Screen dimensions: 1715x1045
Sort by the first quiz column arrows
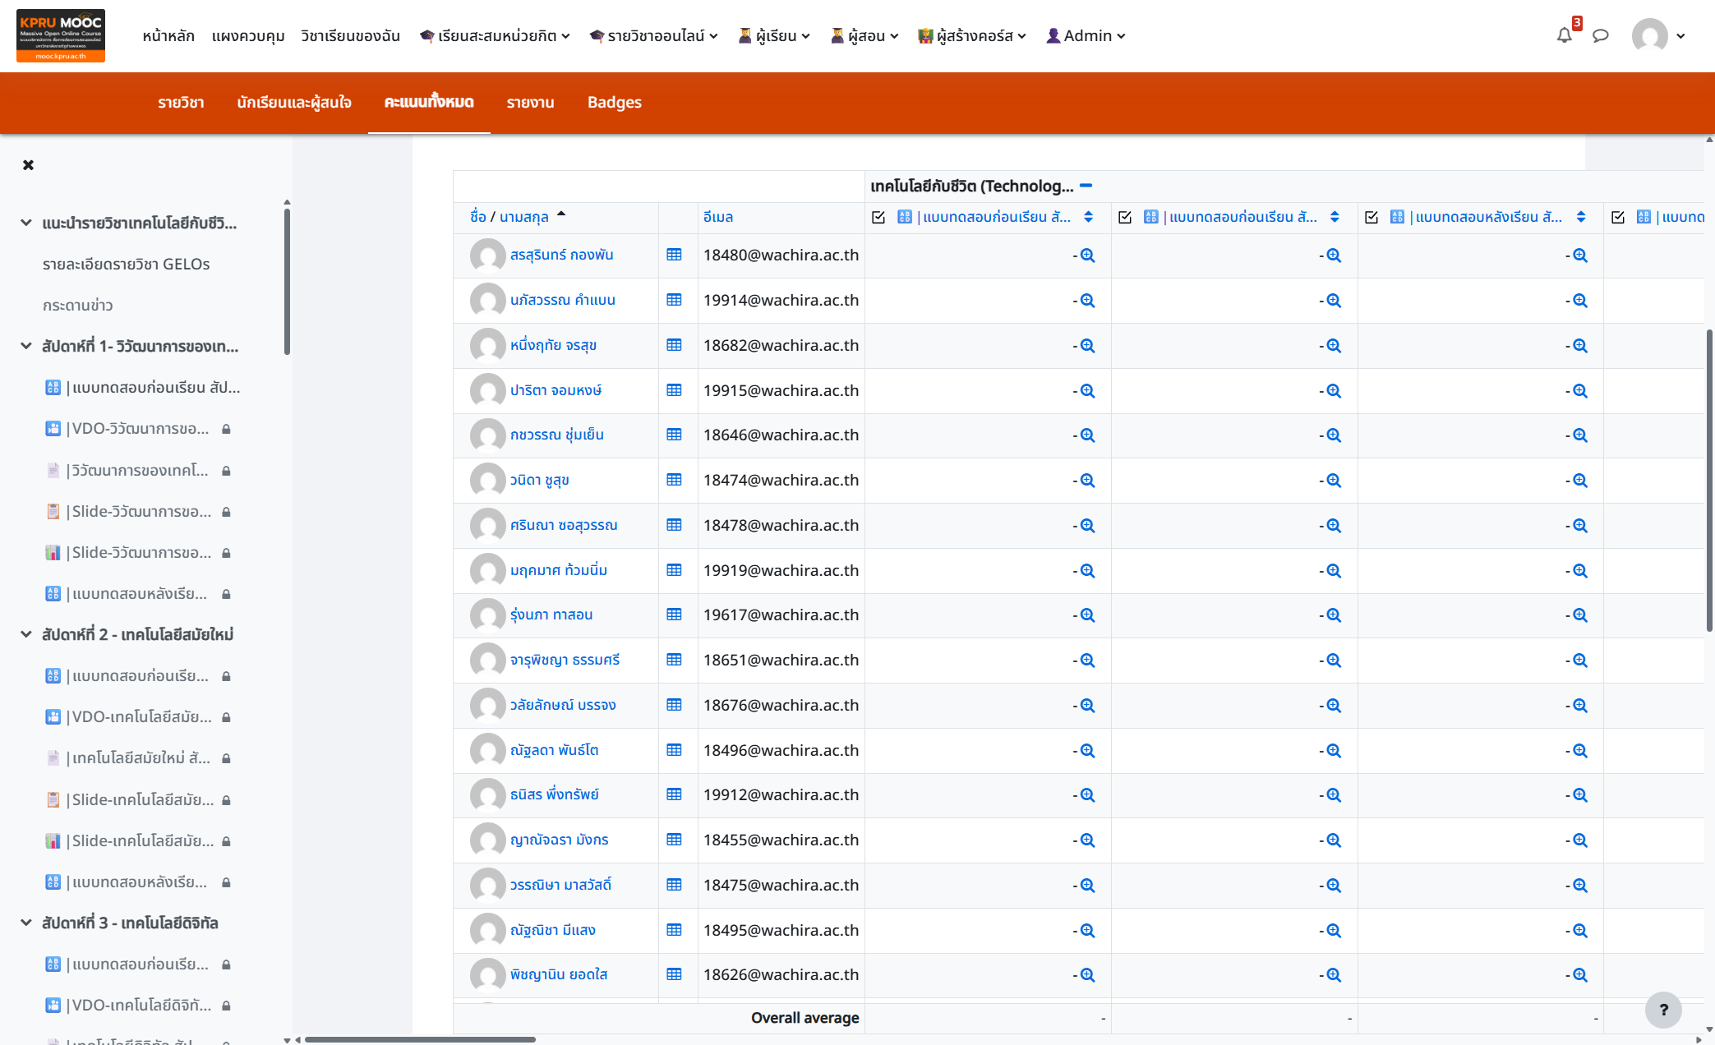point(1088,217)
